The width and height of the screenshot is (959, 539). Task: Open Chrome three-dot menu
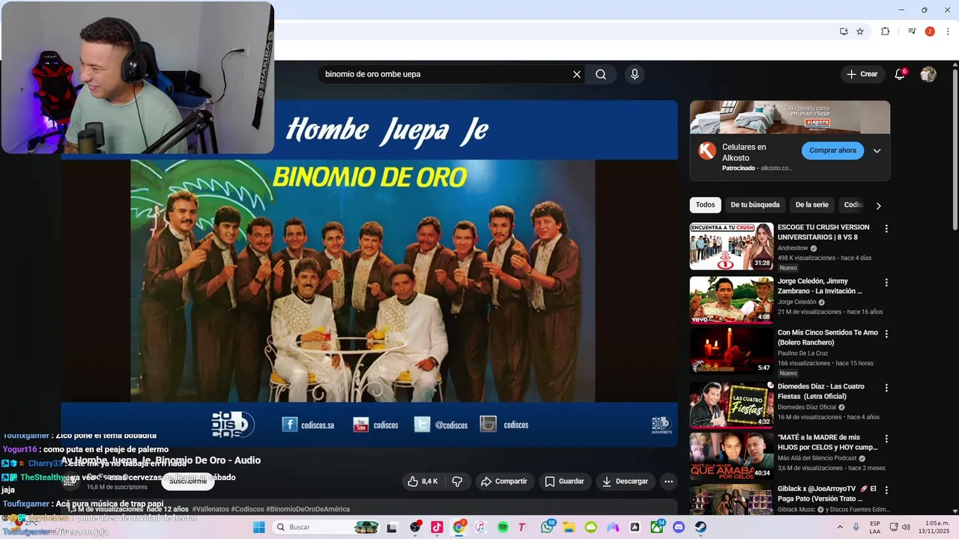pyautogui.click(x=948, y=31)
